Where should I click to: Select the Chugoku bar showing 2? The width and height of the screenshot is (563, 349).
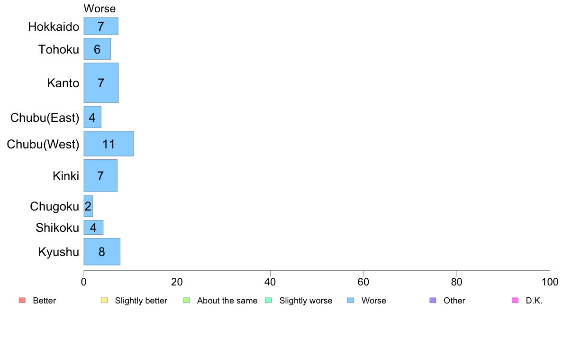(x=88, y=206)
